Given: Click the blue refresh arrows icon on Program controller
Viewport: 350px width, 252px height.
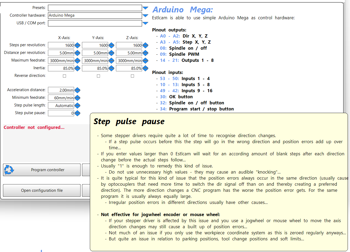Looking at the screenshot, I should coord(9,170).
